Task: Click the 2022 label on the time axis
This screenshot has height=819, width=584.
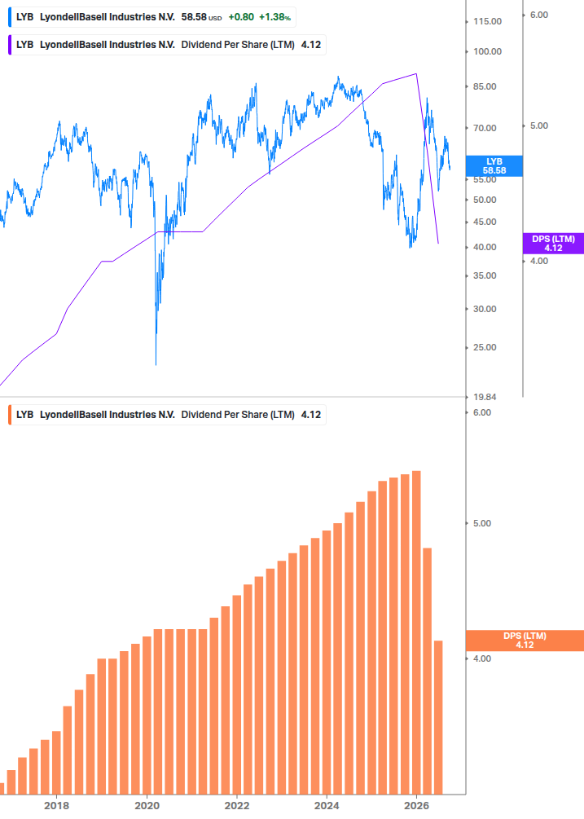Action: (236, 805)
